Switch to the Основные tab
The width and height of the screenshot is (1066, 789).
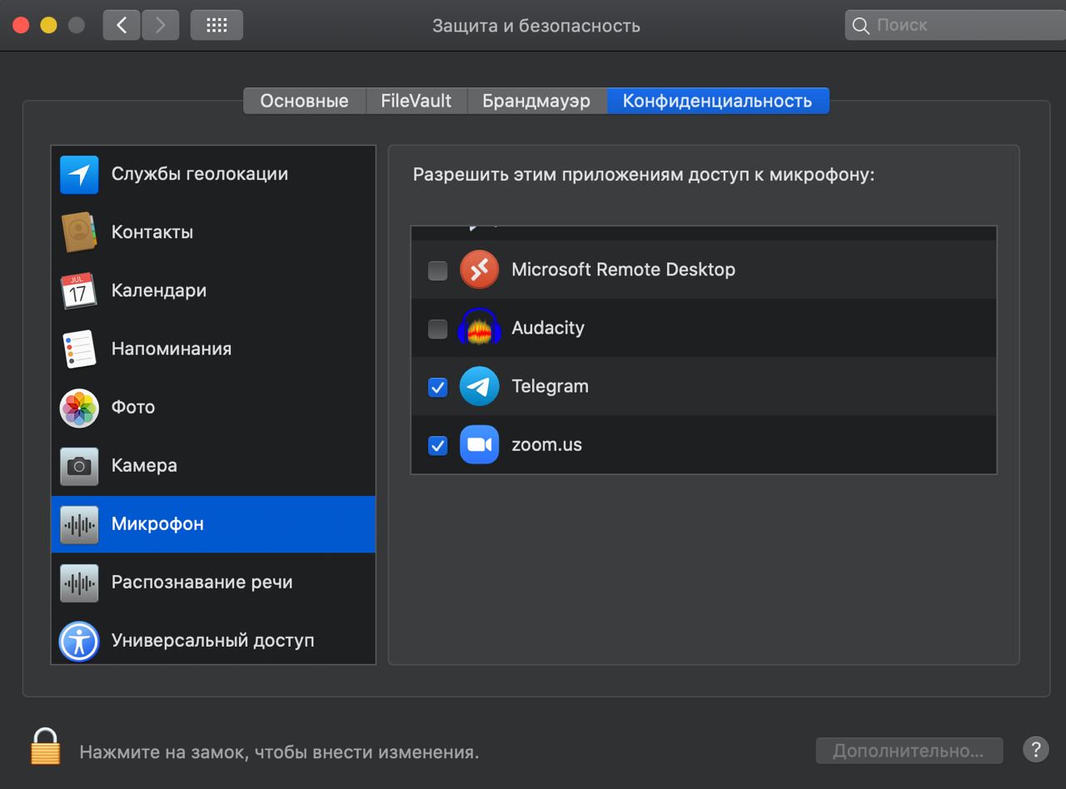[x=304, y=101]
